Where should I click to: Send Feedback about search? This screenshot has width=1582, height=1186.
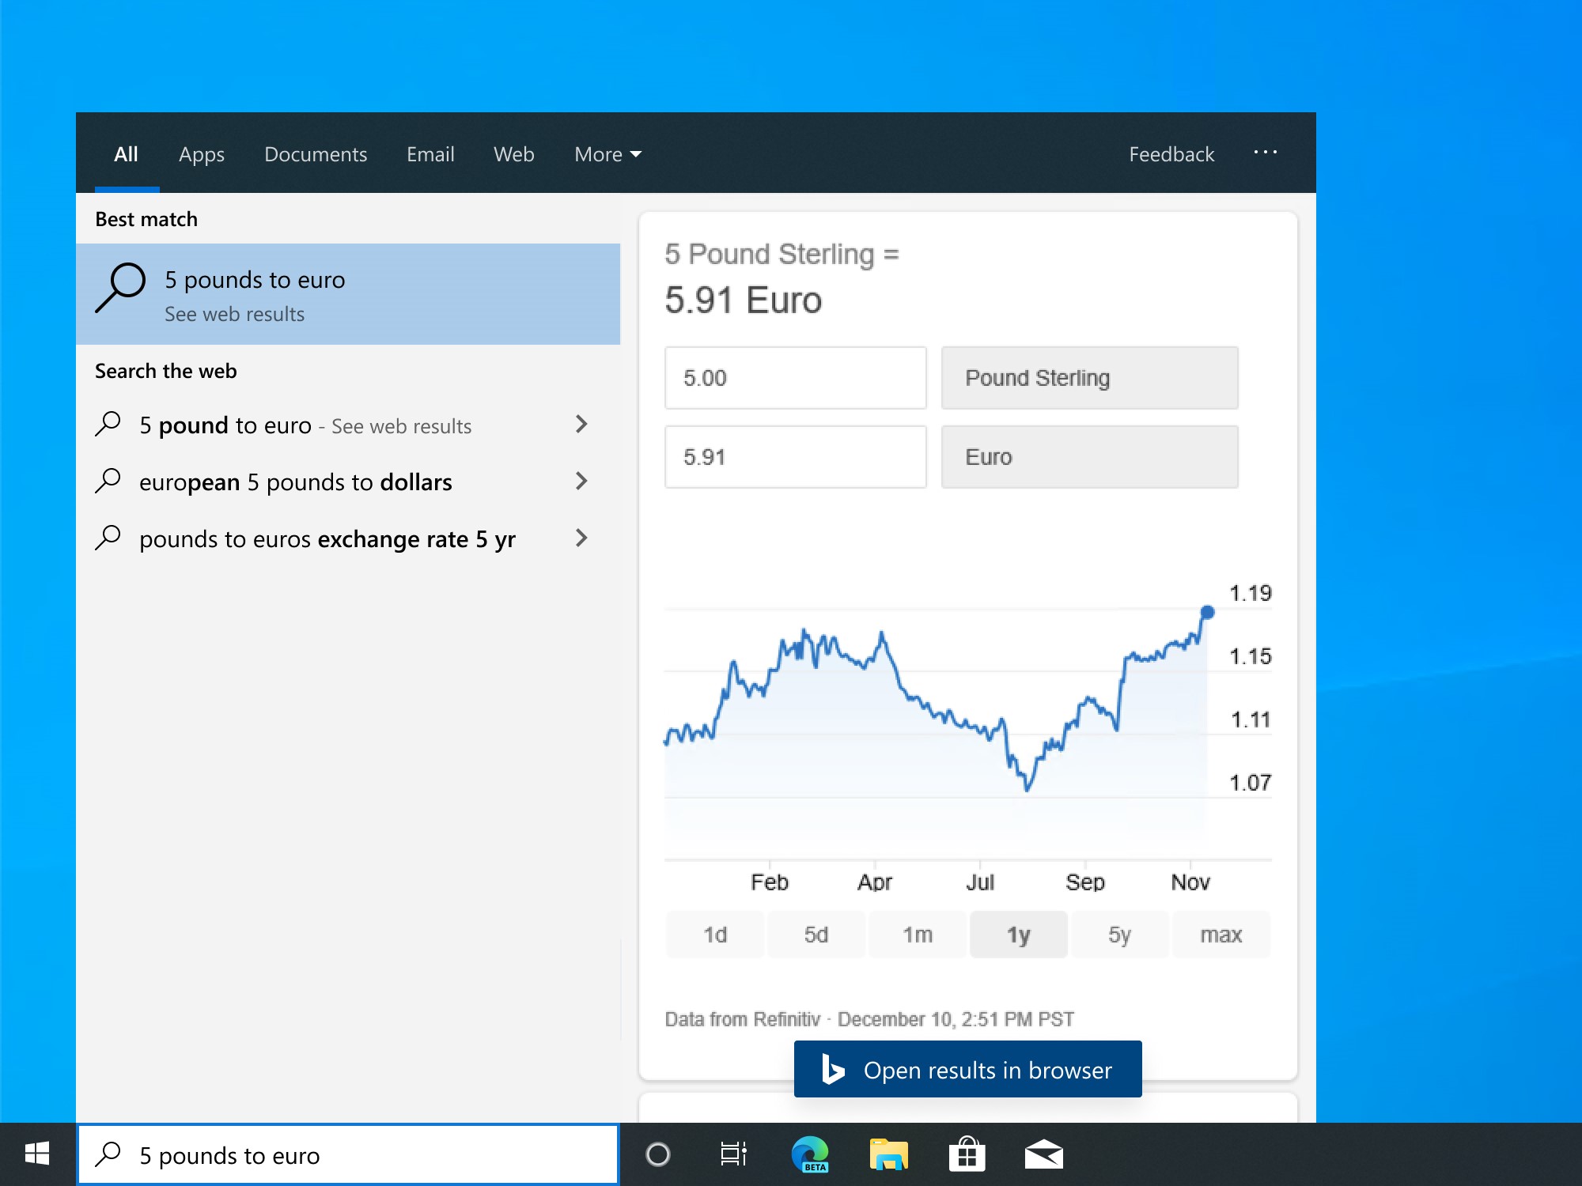[1171, 153]
